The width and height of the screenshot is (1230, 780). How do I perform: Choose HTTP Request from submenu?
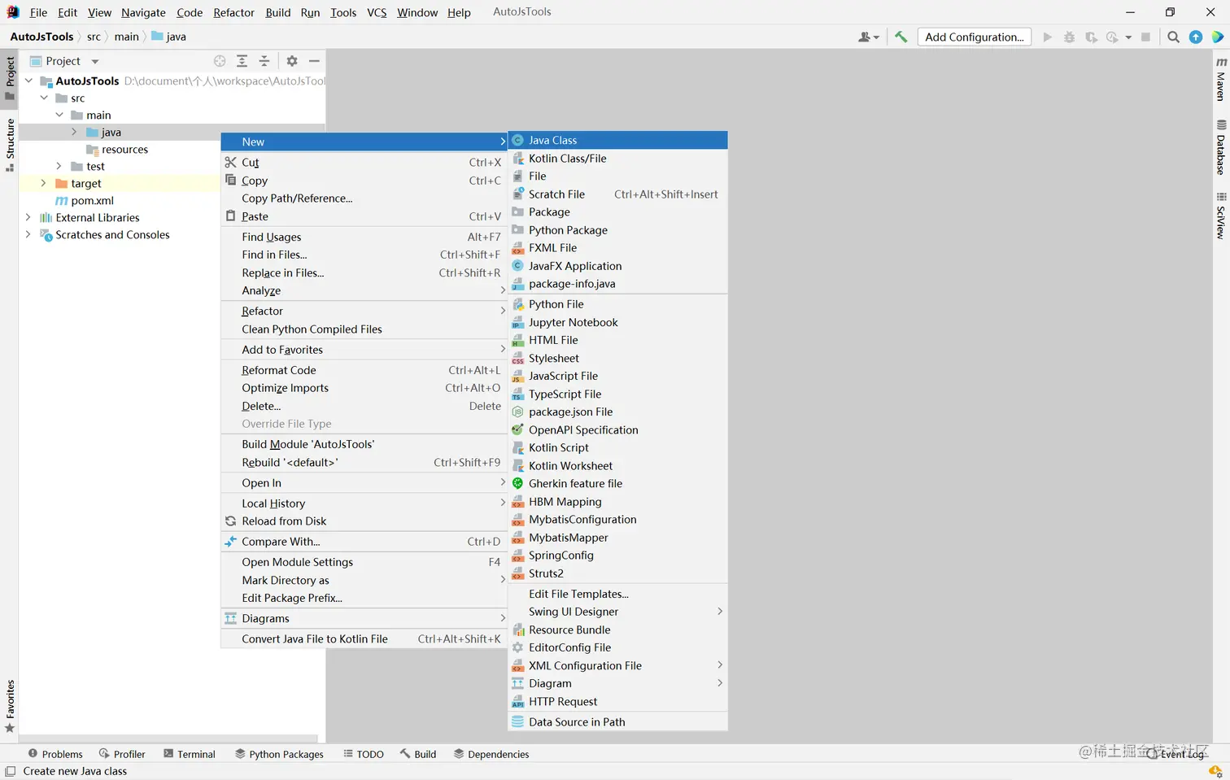click(x=617, y=701)
